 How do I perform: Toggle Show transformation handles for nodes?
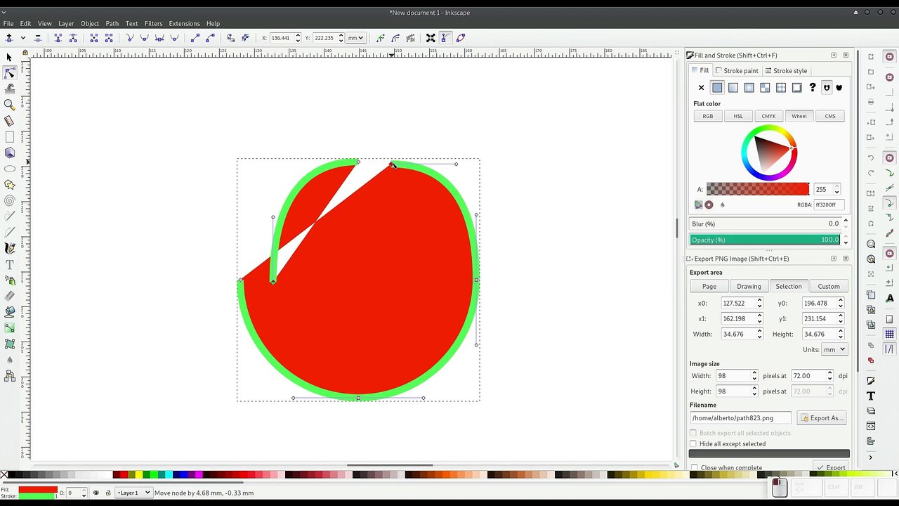tap(431, 38)
